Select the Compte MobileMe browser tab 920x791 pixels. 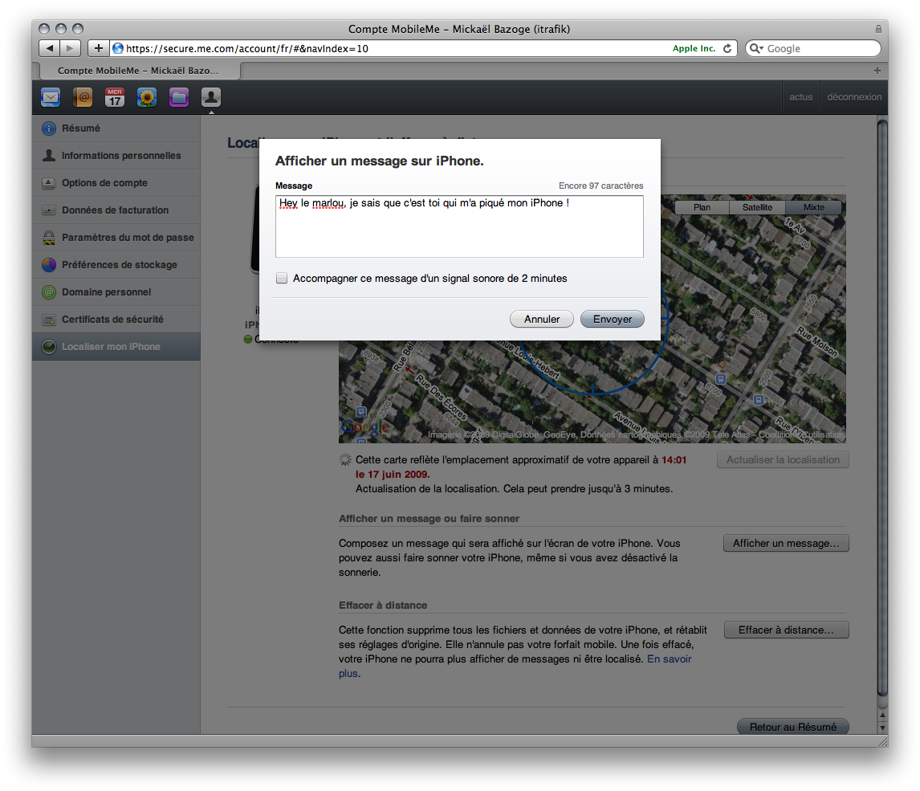point(140,71)
